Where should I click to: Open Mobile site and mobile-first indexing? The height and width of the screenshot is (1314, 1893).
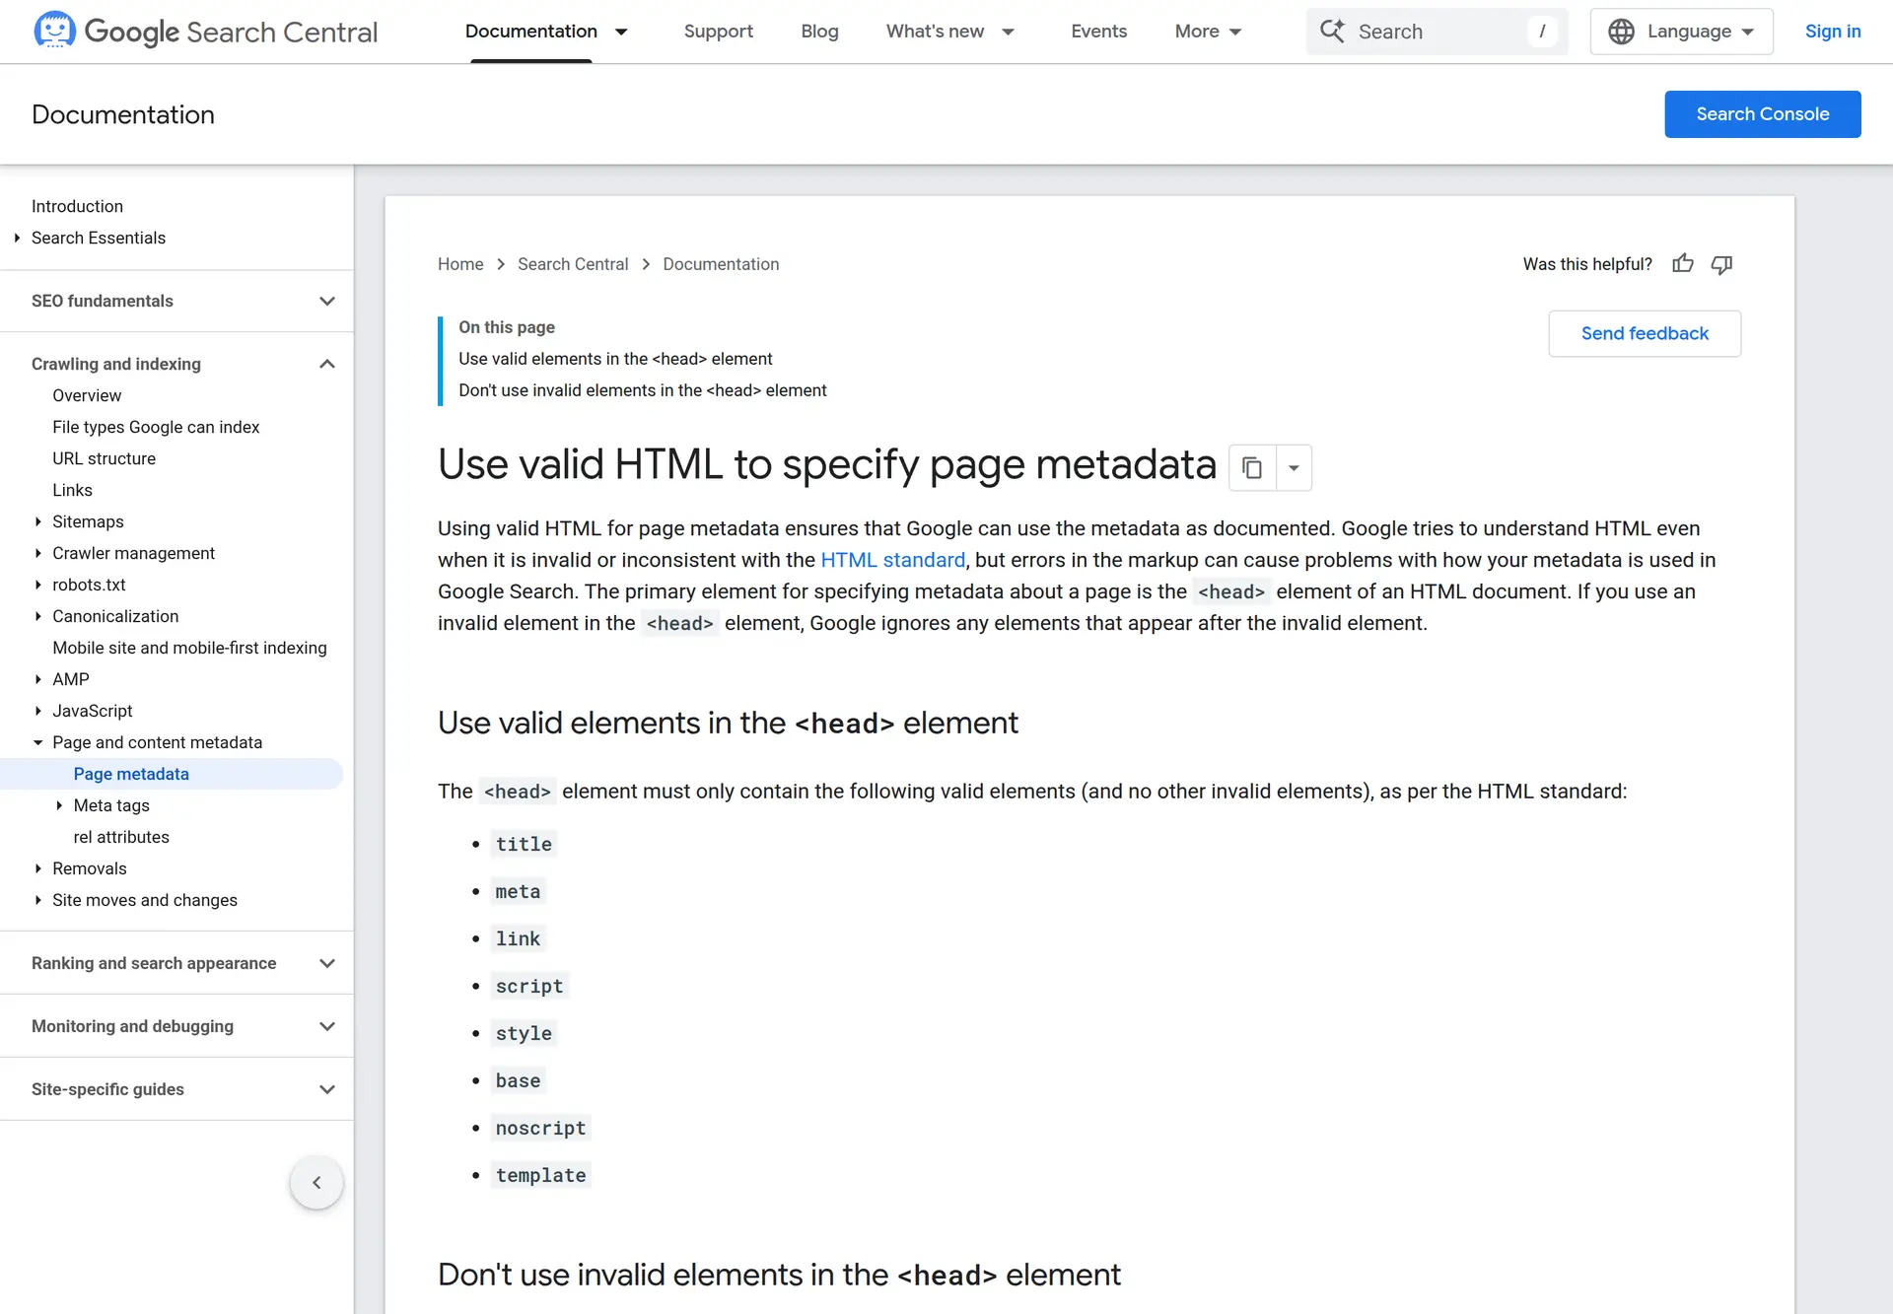point(189,648)
